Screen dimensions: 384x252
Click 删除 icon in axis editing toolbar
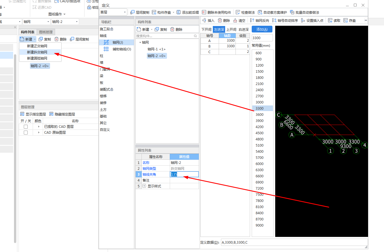tap(220, 20)
